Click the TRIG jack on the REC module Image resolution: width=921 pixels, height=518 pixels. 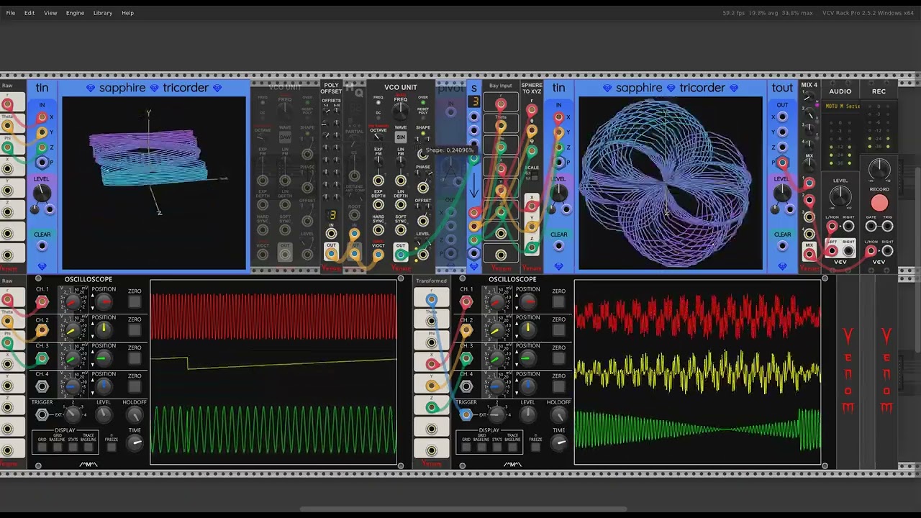tap(887, 227)
